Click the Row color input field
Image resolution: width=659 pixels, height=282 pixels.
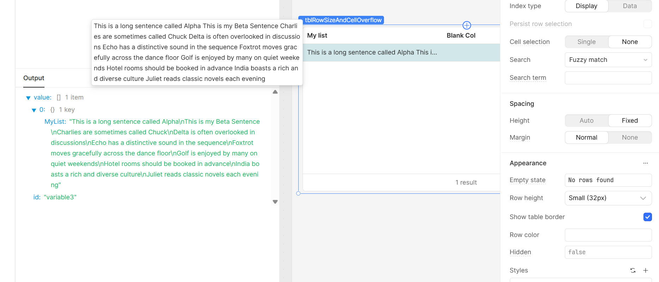(608, 235)
